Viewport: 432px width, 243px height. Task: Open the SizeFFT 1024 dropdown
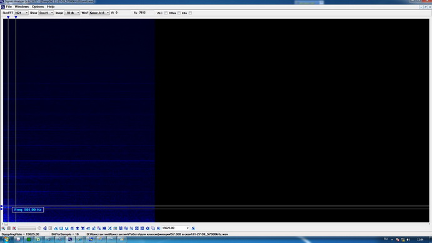21,12
